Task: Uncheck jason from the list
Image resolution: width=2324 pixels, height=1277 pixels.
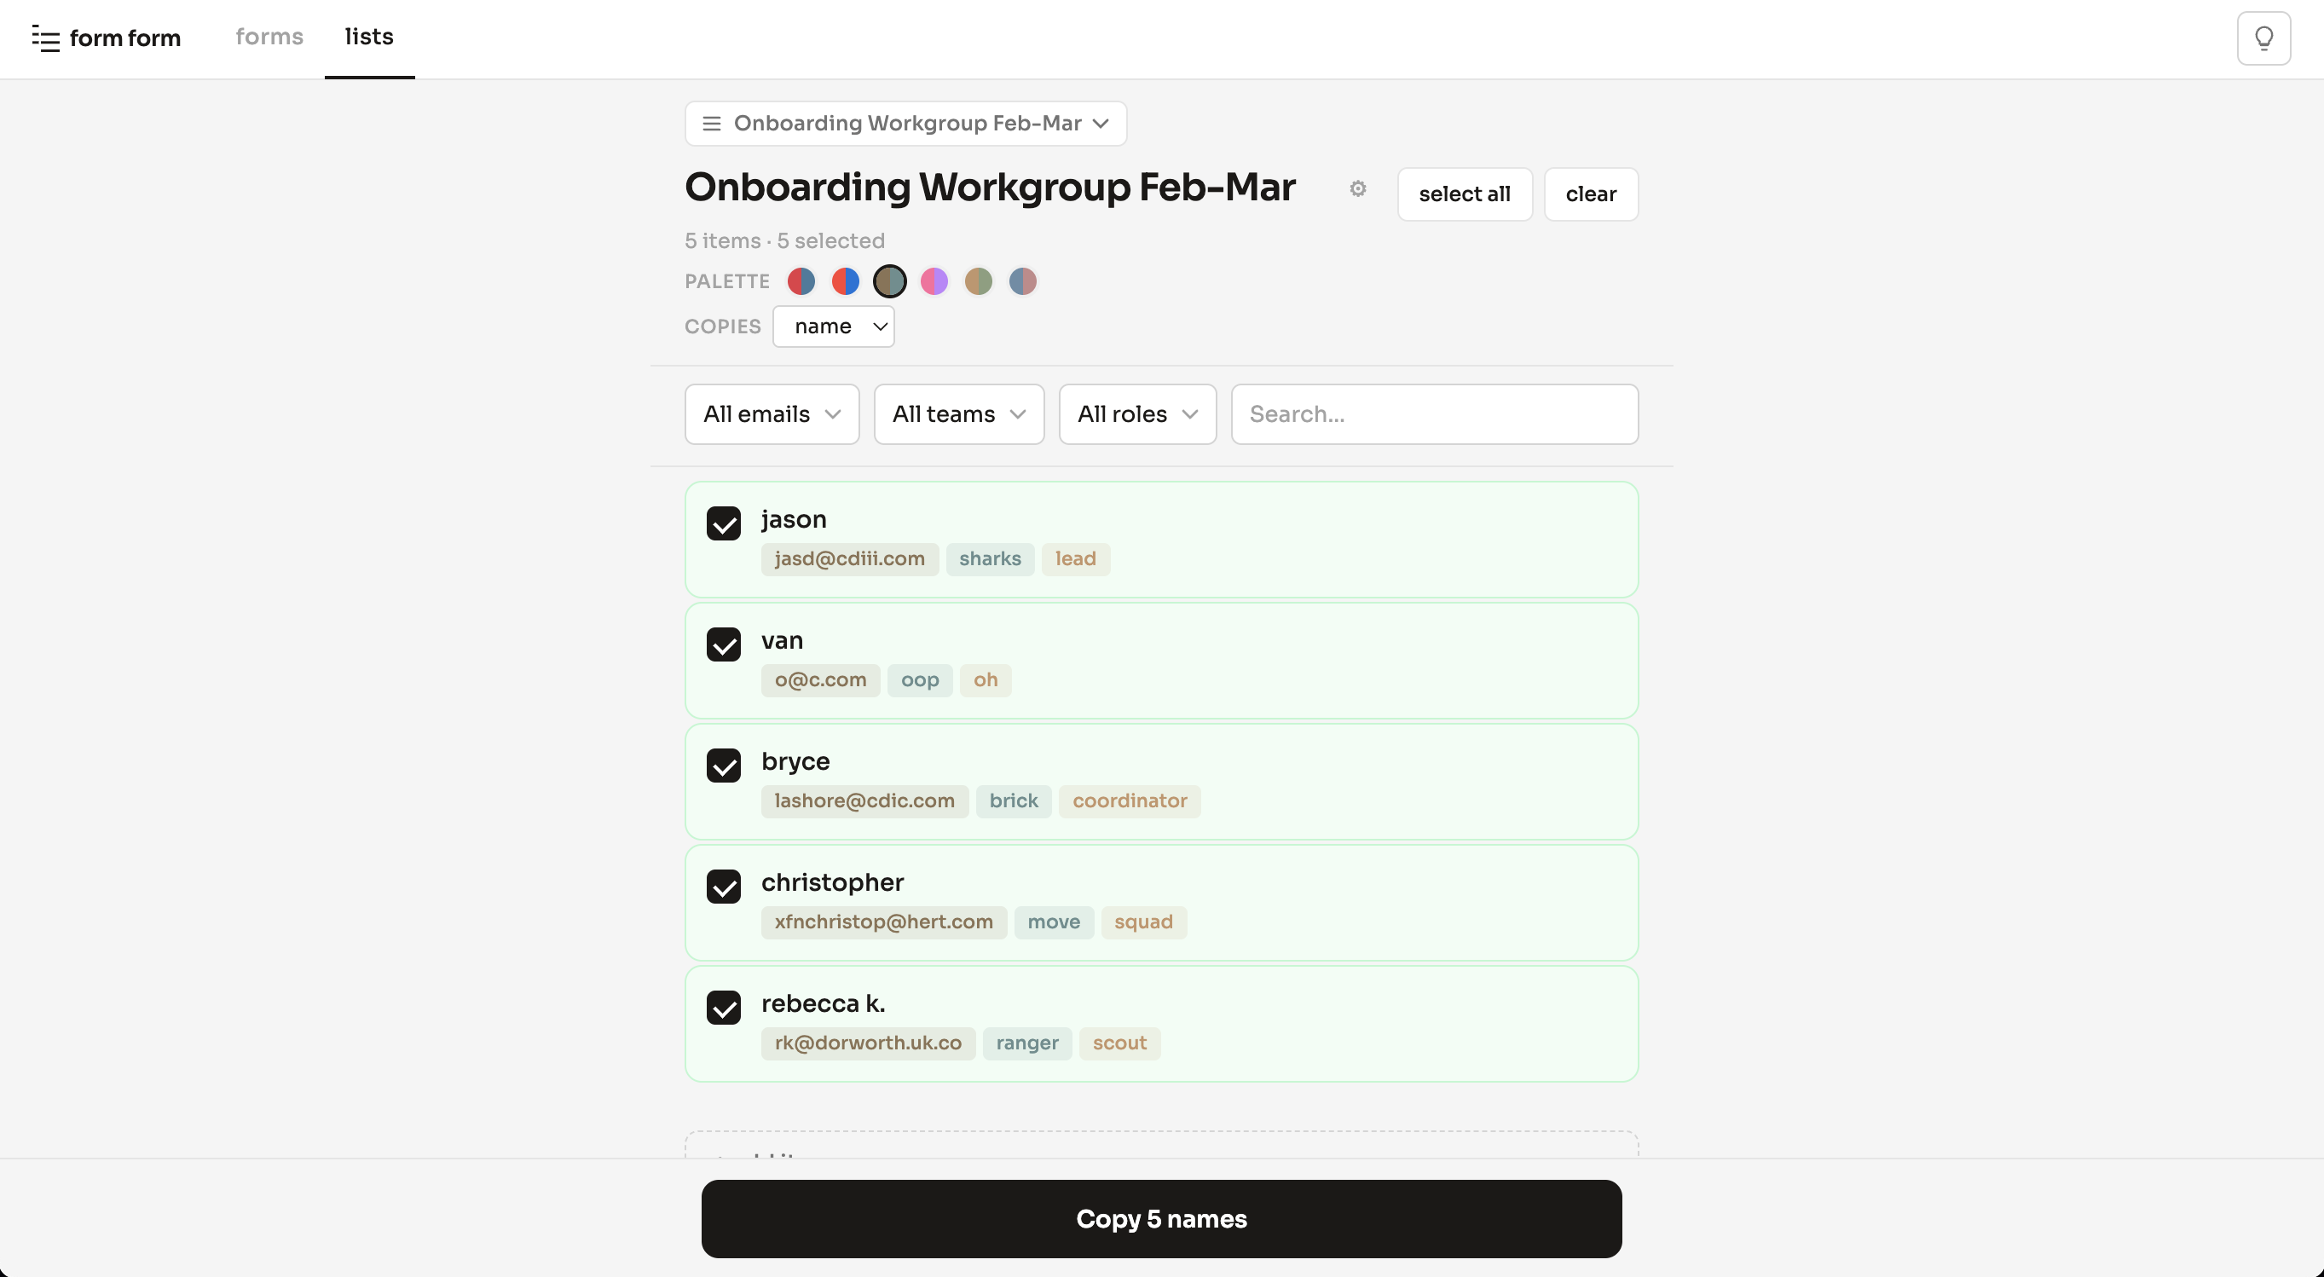Action: pyautogui.click(x=724, y=524)
